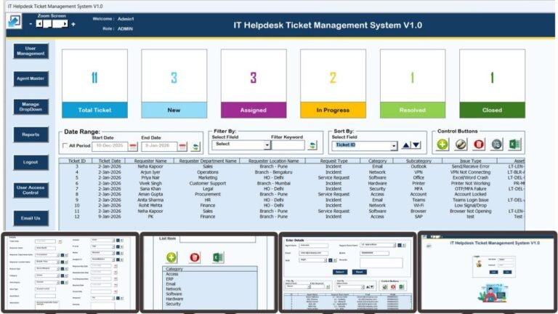The width and height of the screenshot is (558, 314).
Task: Select the ticket row for Anita Sharma
Action: (291, 200)
